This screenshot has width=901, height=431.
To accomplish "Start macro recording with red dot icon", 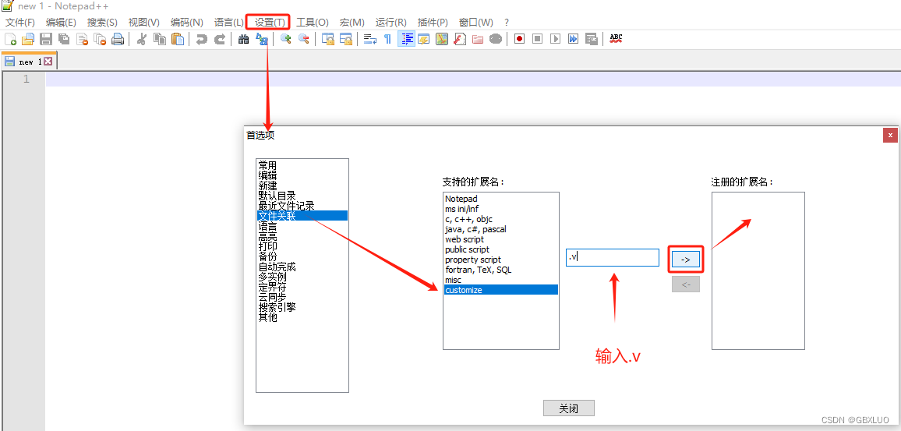I will (519, 39).
